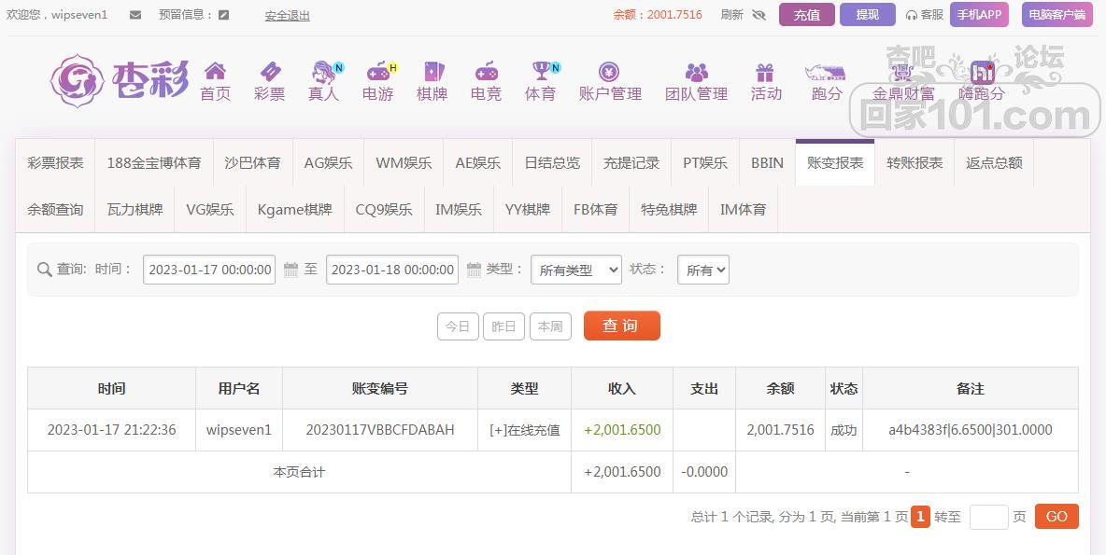Click page 1 pagination button

(920, 517)
